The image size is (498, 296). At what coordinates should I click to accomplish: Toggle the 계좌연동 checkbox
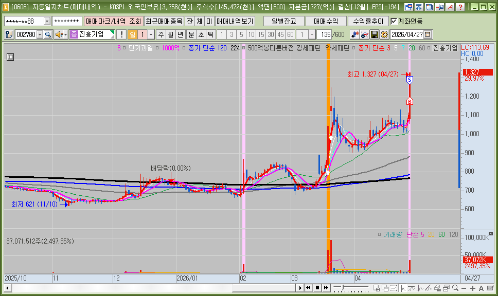tap(394, 21)
